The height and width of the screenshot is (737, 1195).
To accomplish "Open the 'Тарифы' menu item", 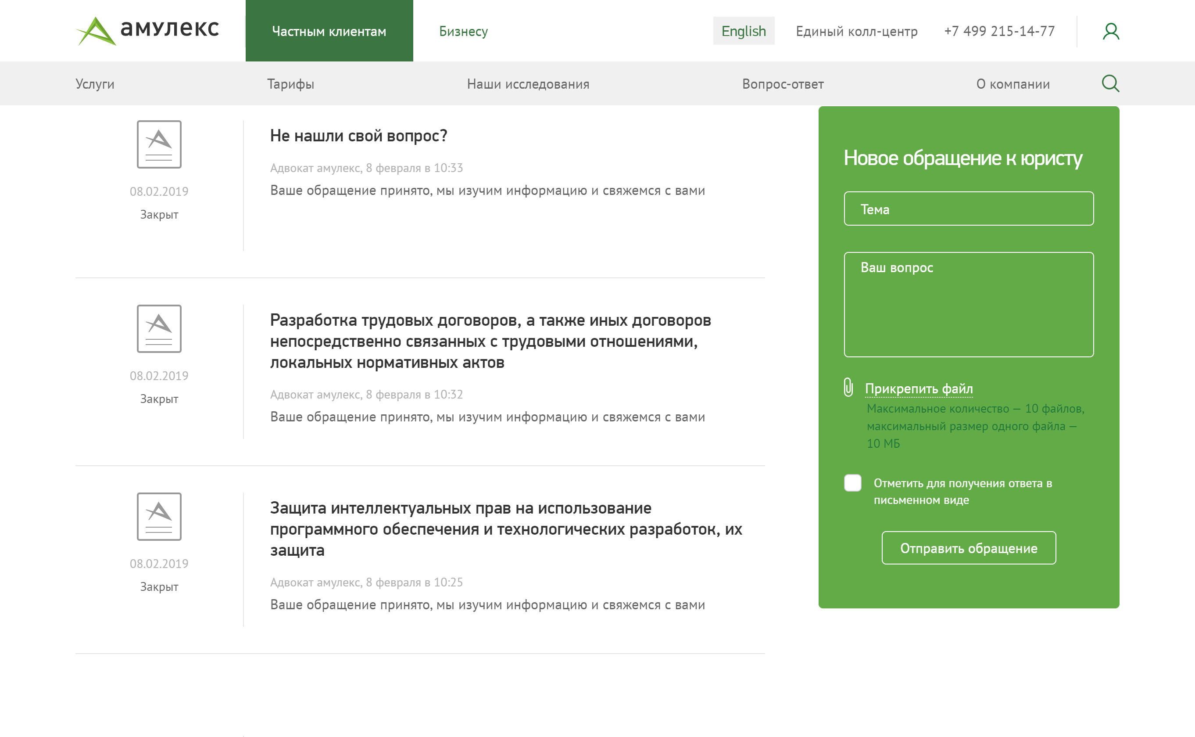I will (291, 84).
